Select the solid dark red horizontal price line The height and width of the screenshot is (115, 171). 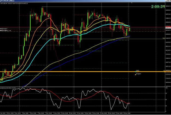[x=82, y=27]
